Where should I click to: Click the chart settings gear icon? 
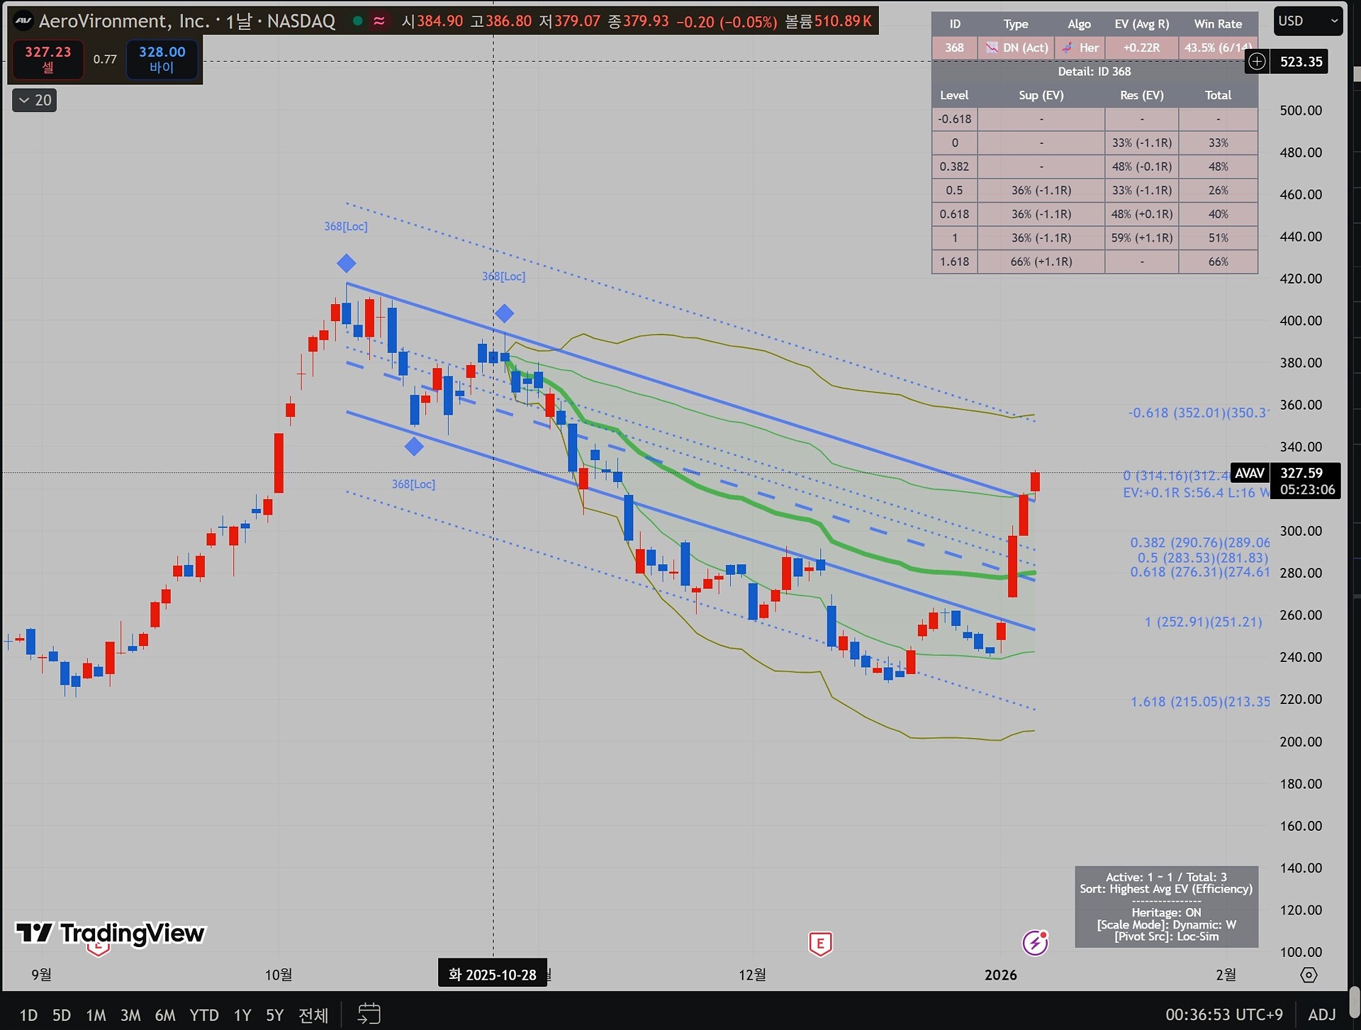pos(1309,975)
